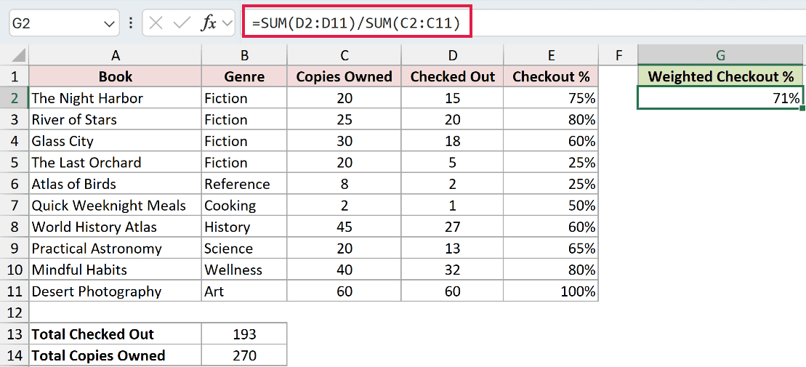This screenshot has height=367, width=806.
Task: Click Quick Weeknight Meals cell
Action: coord(115,206)
